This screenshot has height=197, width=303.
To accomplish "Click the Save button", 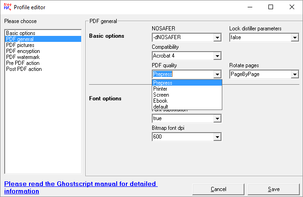I will point(273,189).
